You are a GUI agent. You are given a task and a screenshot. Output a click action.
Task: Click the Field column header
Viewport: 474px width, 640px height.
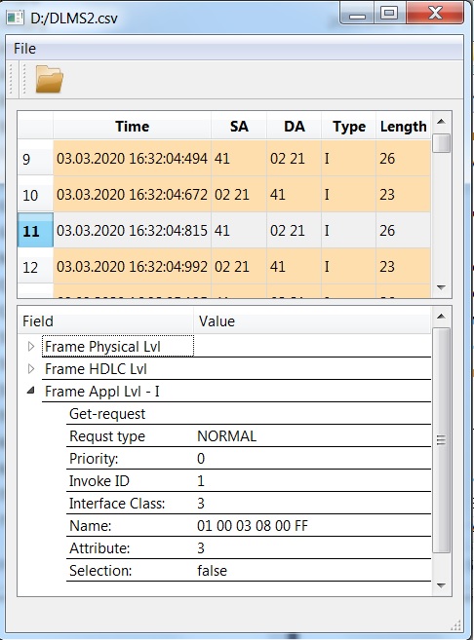(105, 321)
